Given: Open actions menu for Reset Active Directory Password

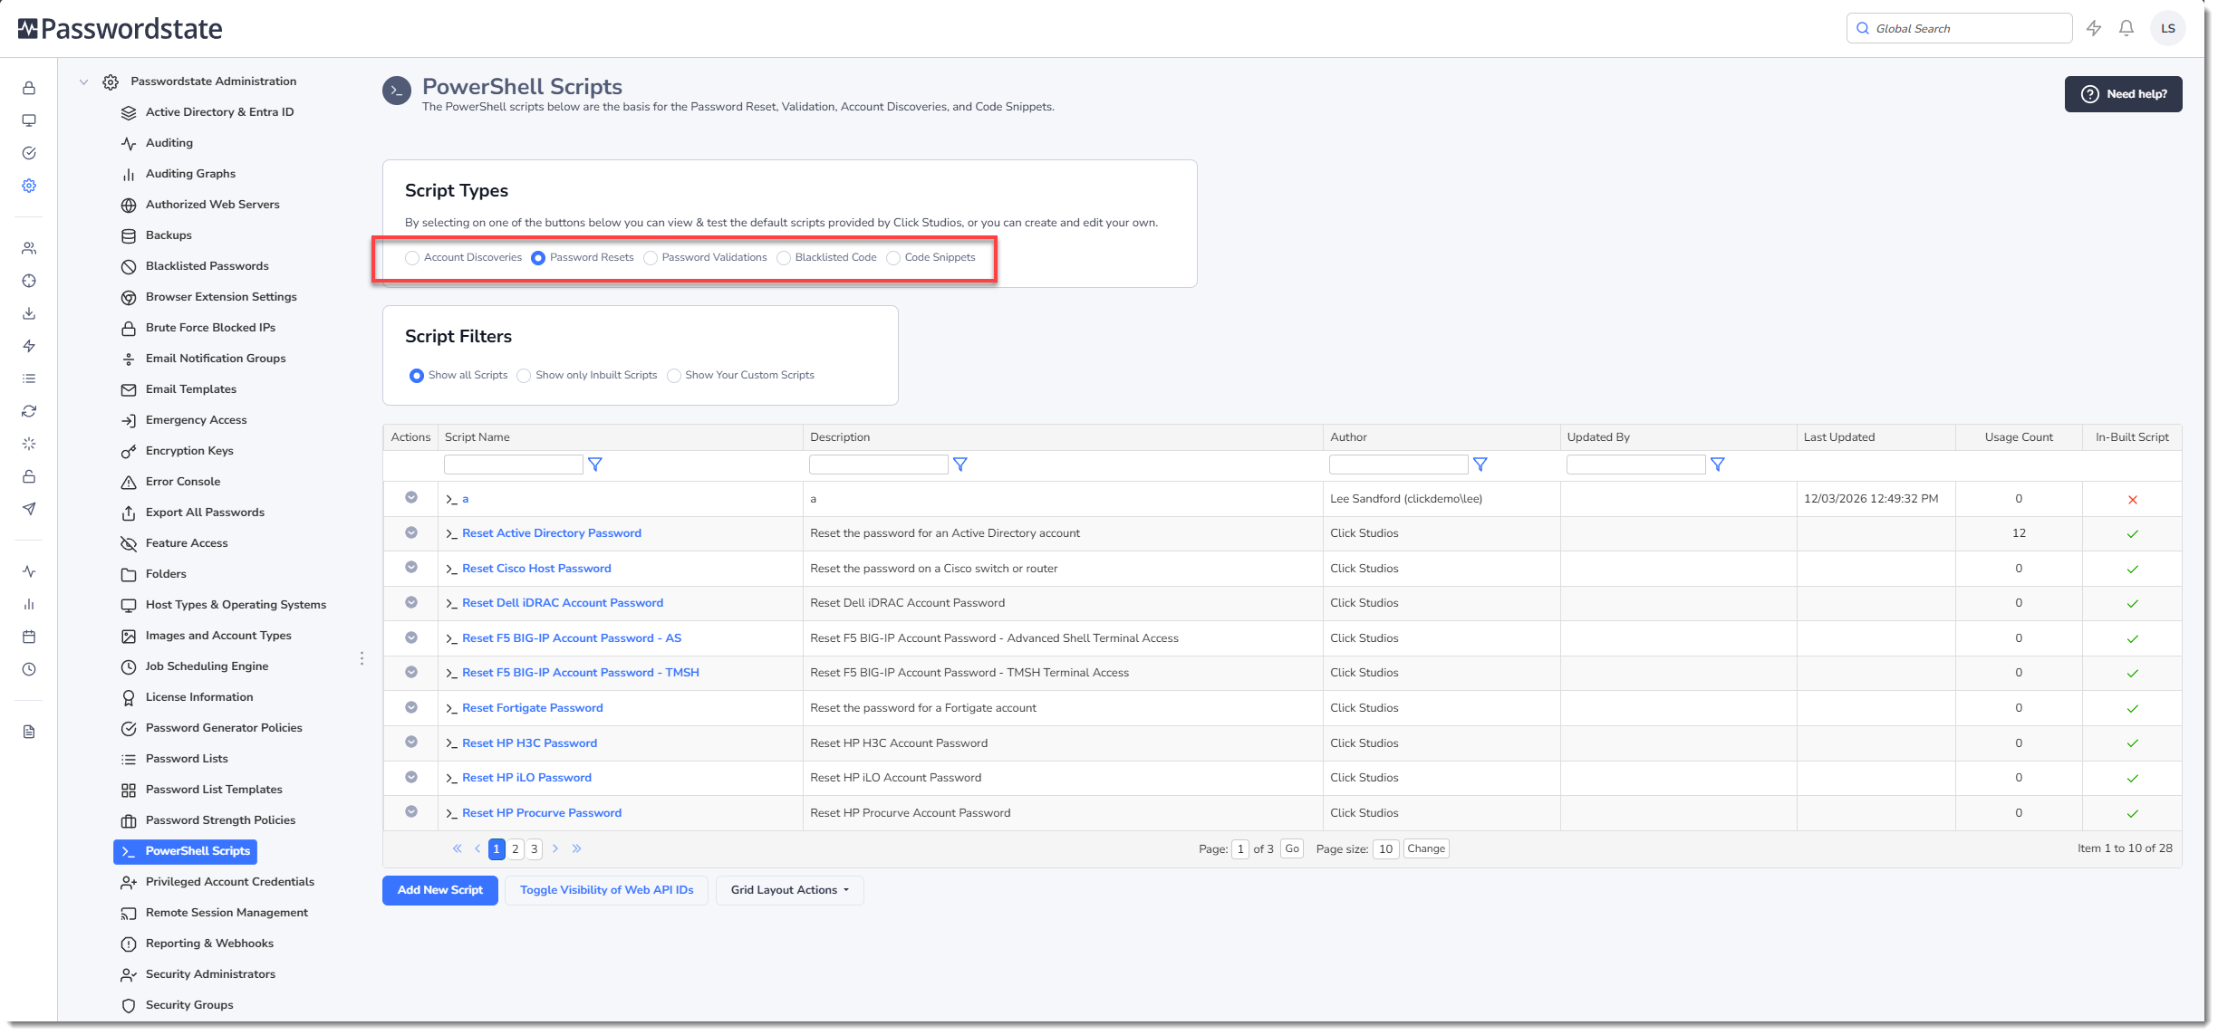Looking at the screenshot, I should [411, 532].
